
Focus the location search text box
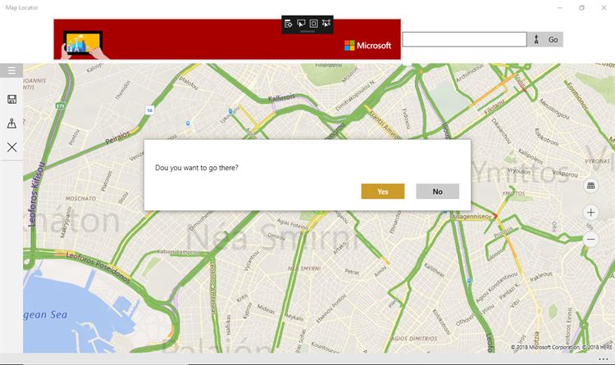coord(464,39)
